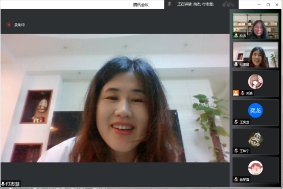Screen dimensions: 283x189
Task: Click the mic icon by the 付志慧 label under the main video
Action: pyautogui.click(x=3, y=184)
